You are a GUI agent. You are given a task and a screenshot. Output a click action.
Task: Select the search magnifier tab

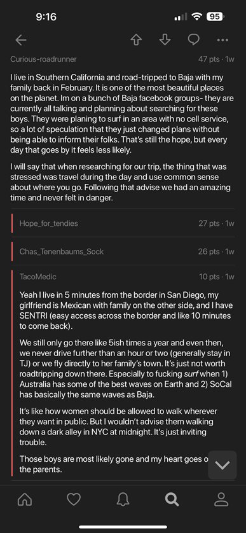pyautogui.click(x=172, y=499)
